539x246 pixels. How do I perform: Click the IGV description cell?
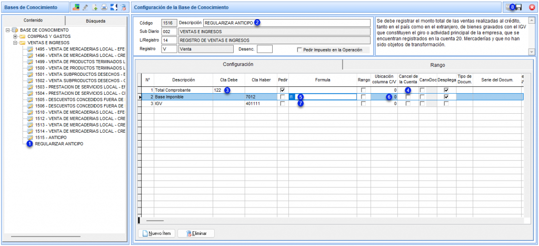[x=183, y=103]
